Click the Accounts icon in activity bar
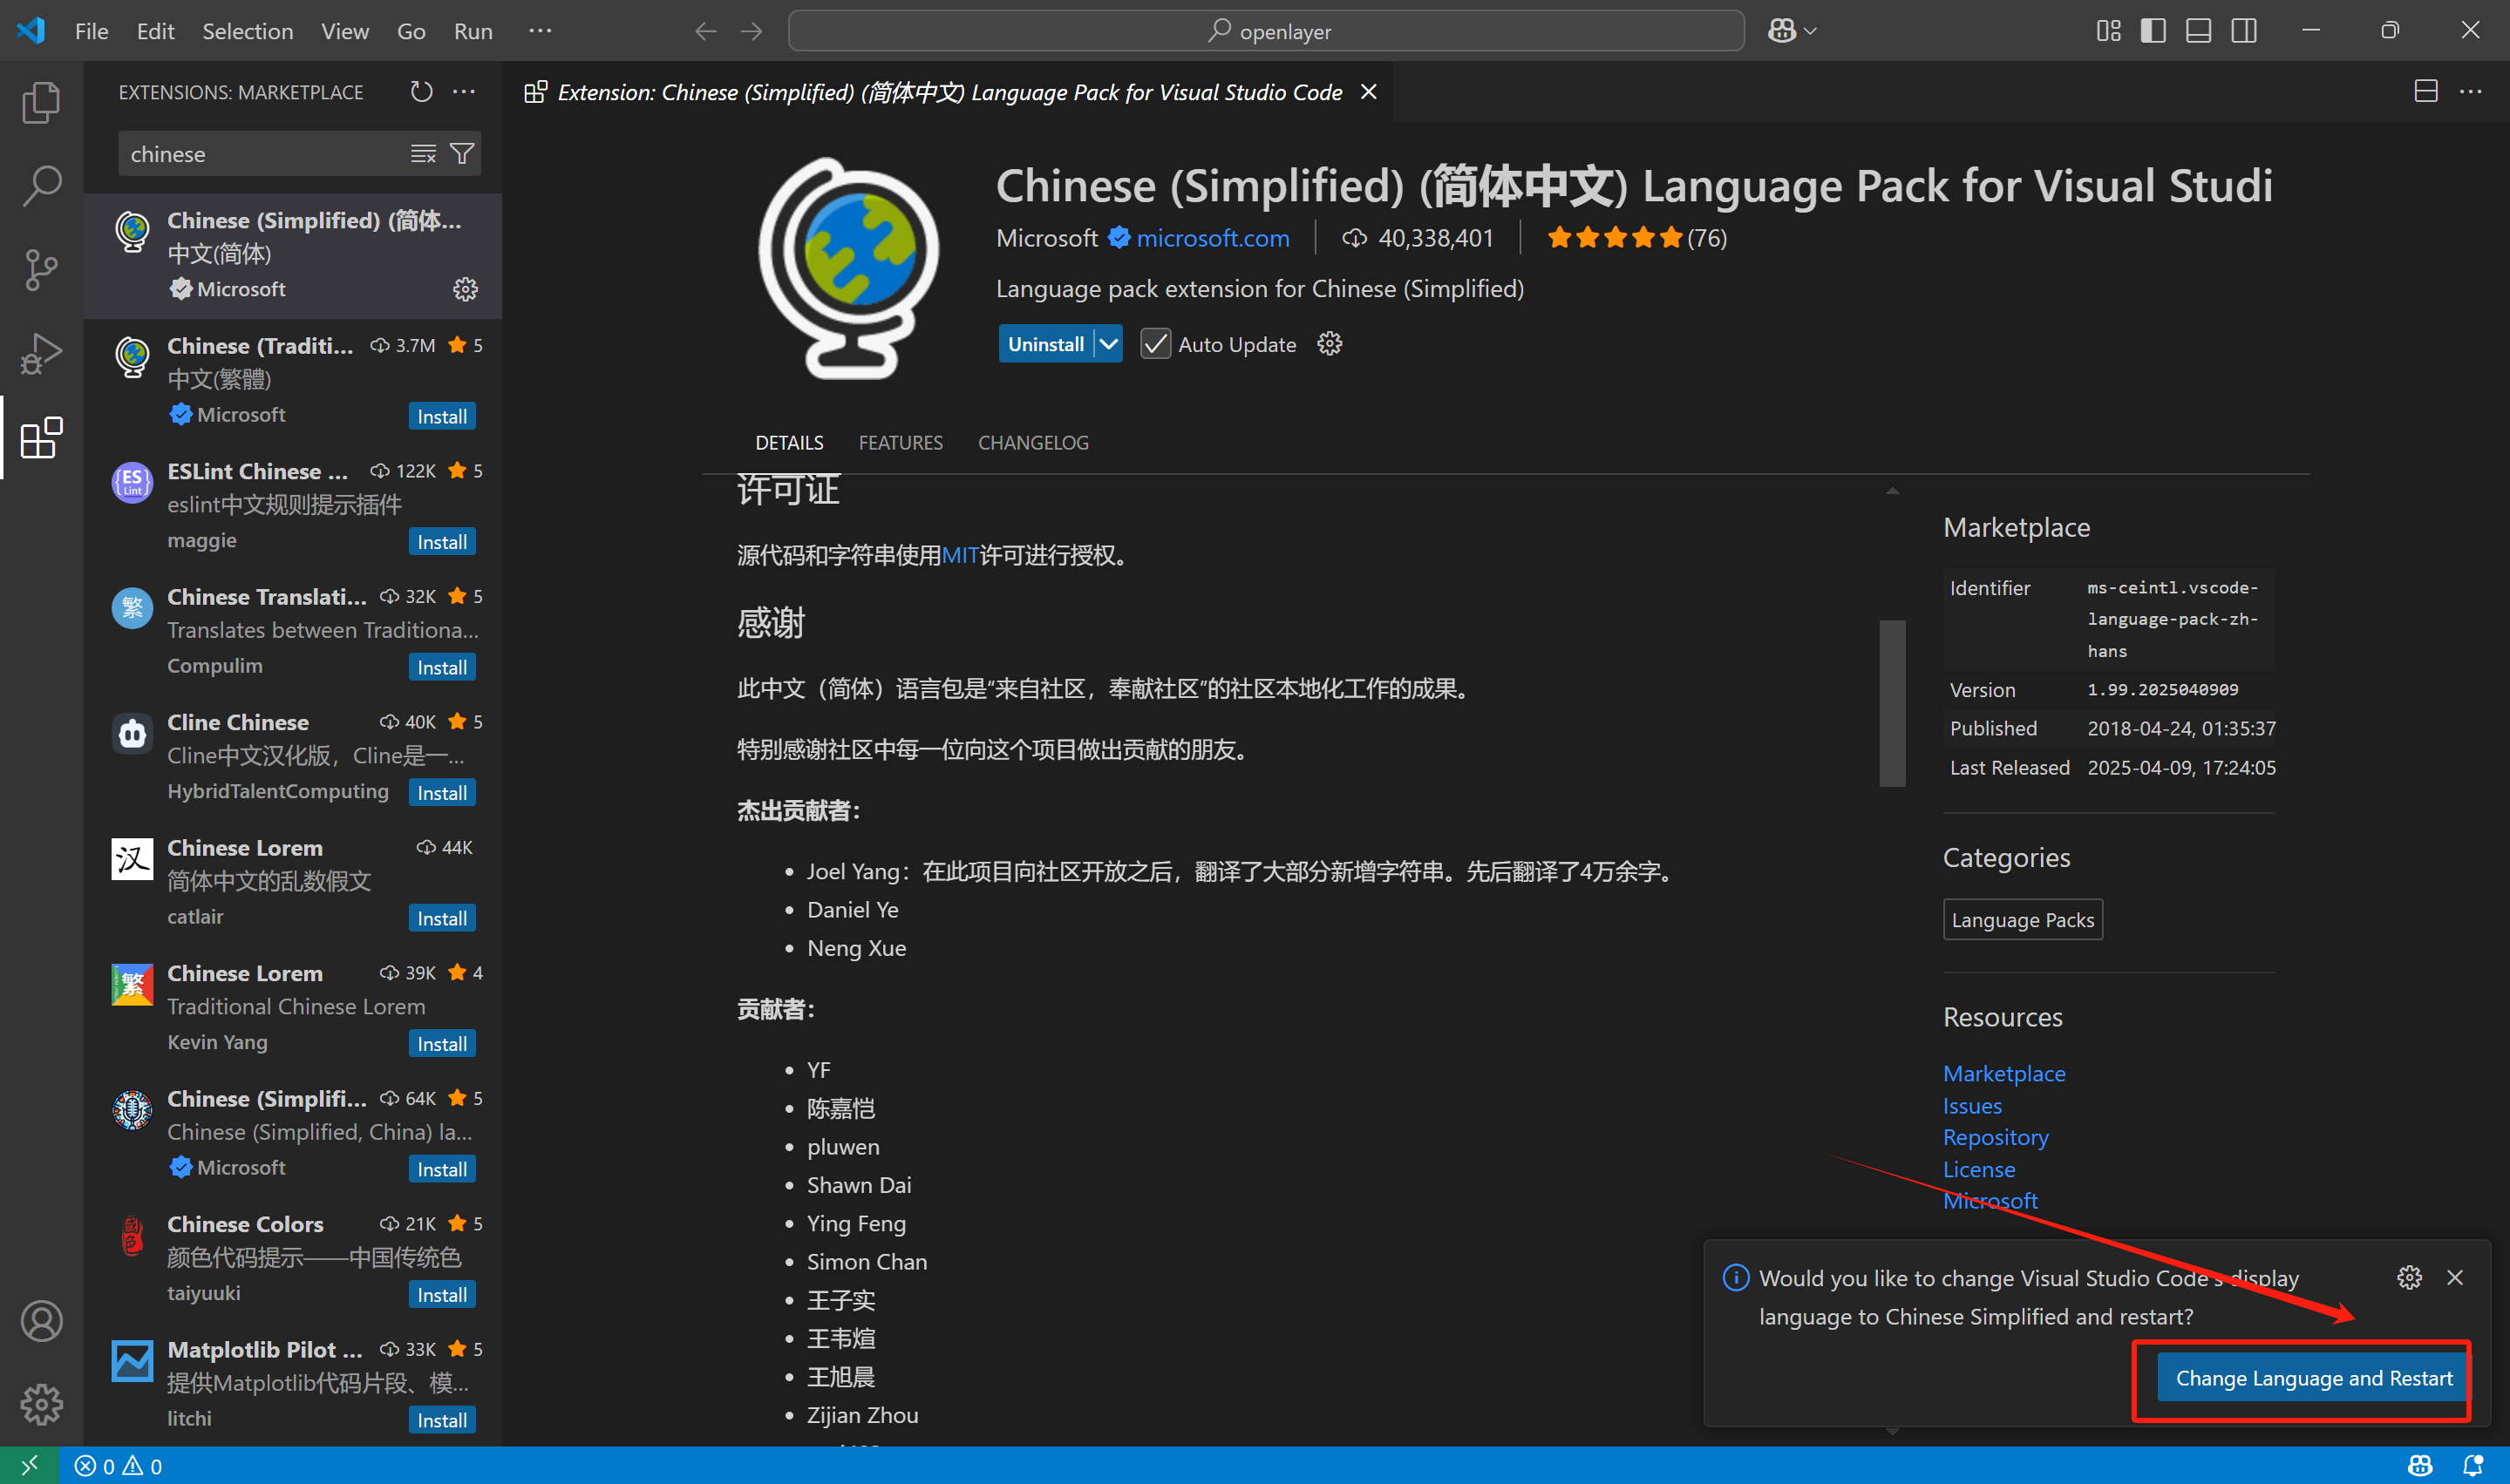 41,1321
